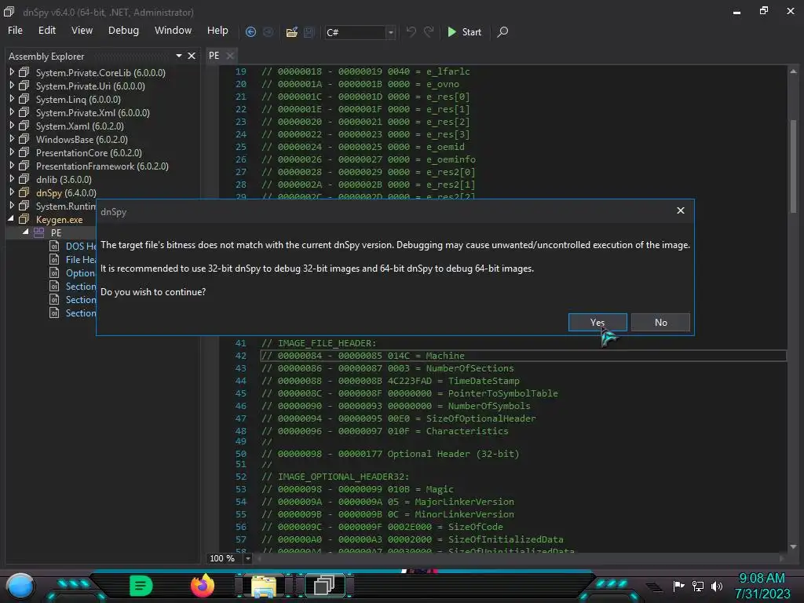Click the volume speaker tray icon
This screenshot has width=804, height=603.
coord(717,586)
